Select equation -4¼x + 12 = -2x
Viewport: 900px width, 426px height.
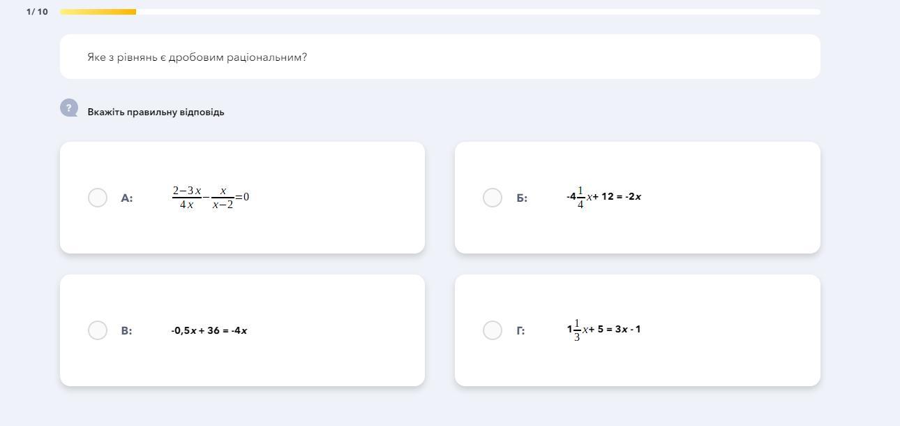click(603, 197)
